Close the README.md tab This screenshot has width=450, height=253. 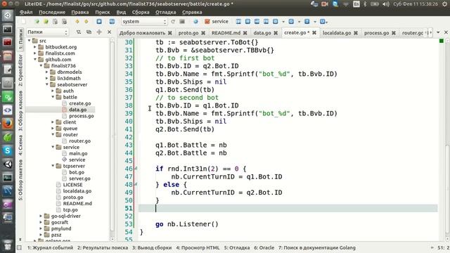click(245, 33)
